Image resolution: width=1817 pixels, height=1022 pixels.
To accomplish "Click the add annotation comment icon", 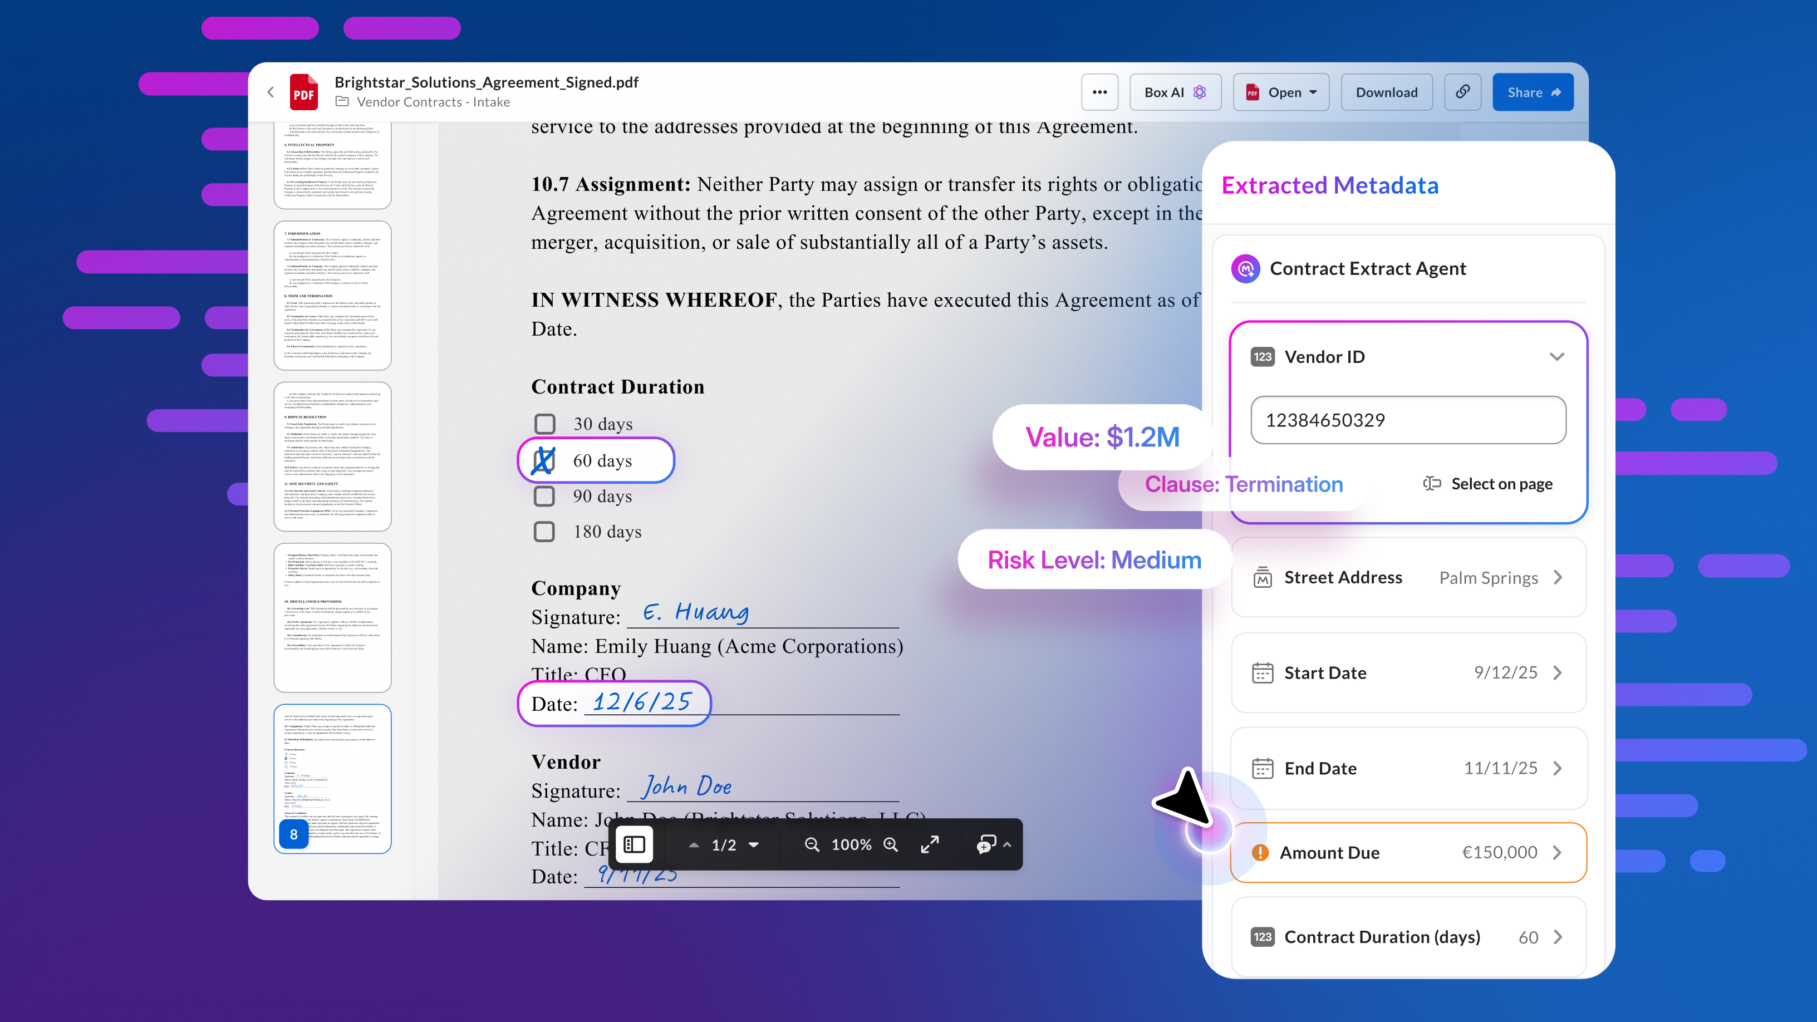I will 986,844.
